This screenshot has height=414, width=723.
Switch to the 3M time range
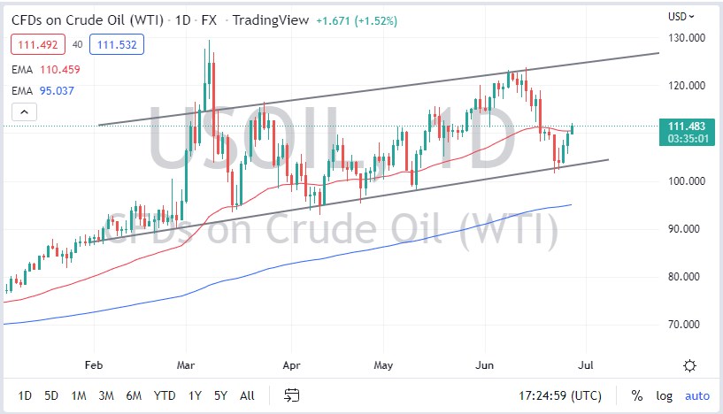tap(106, 395)
